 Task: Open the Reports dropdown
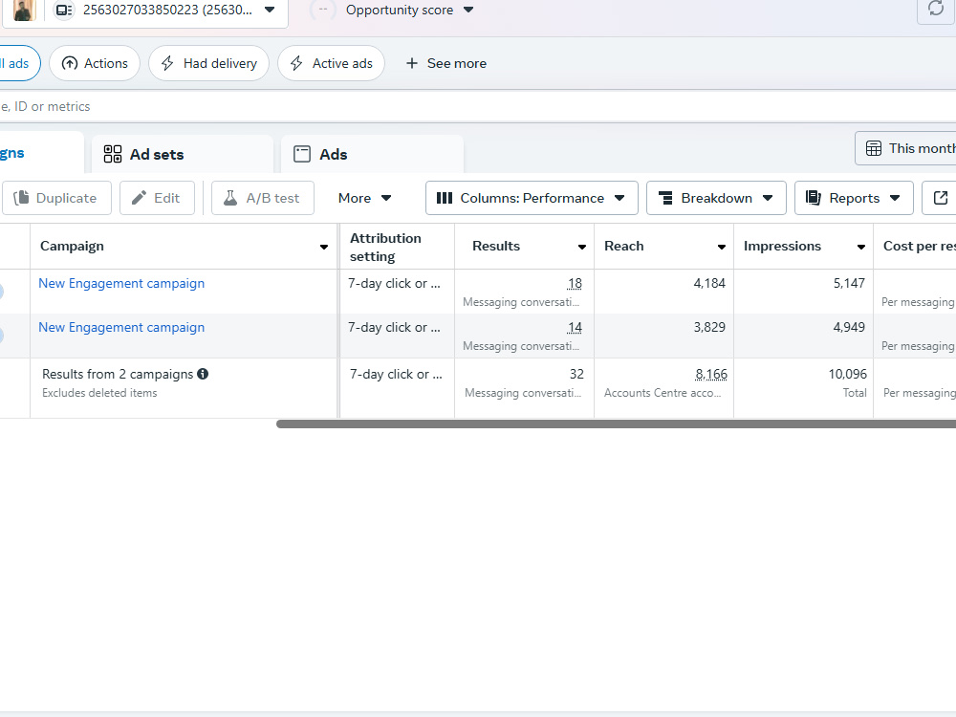(854, 198)
